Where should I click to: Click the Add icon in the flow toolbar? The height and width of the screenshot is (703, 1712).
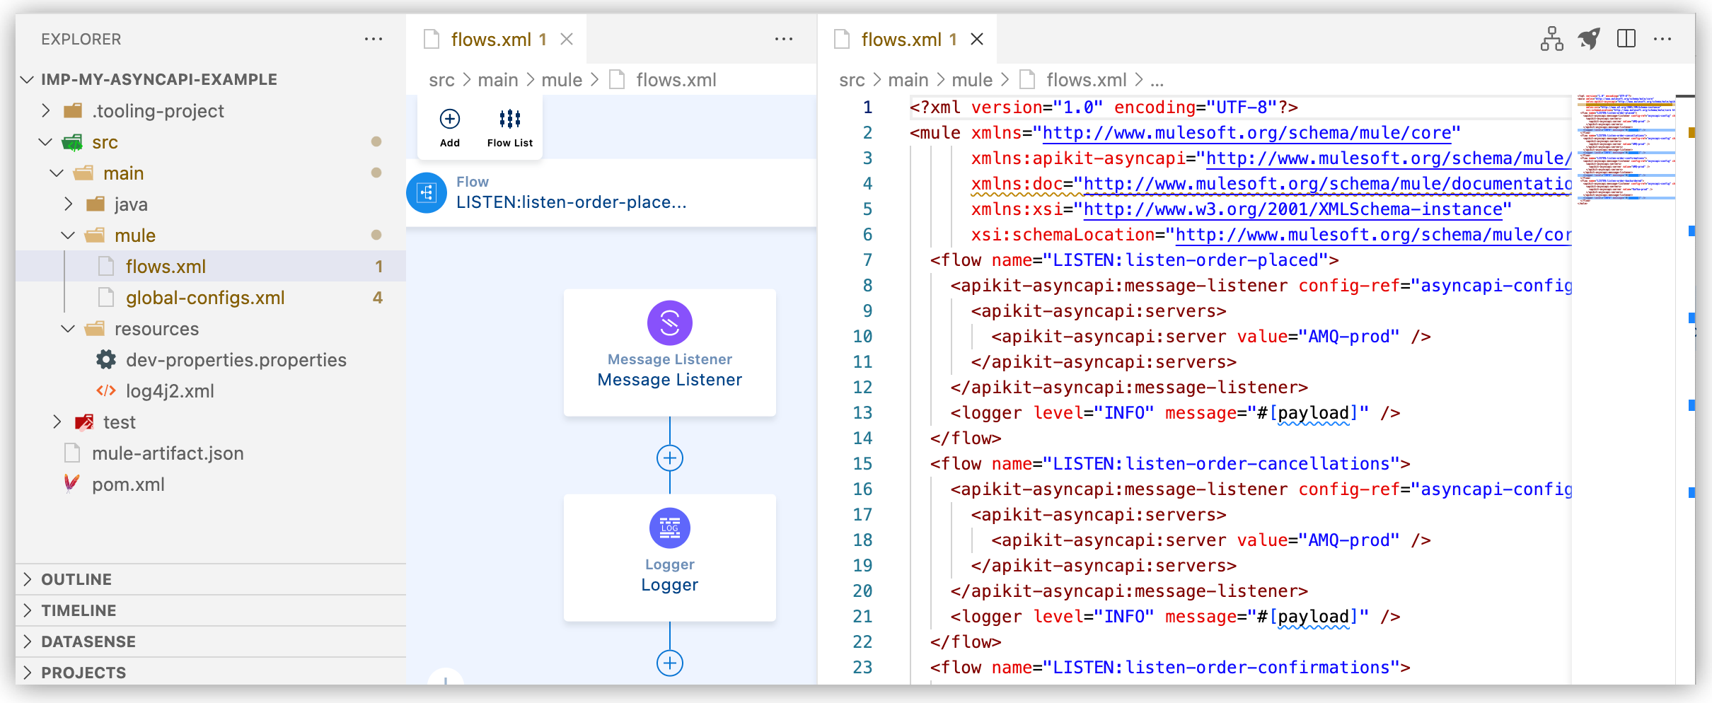(x=450, y=119)
